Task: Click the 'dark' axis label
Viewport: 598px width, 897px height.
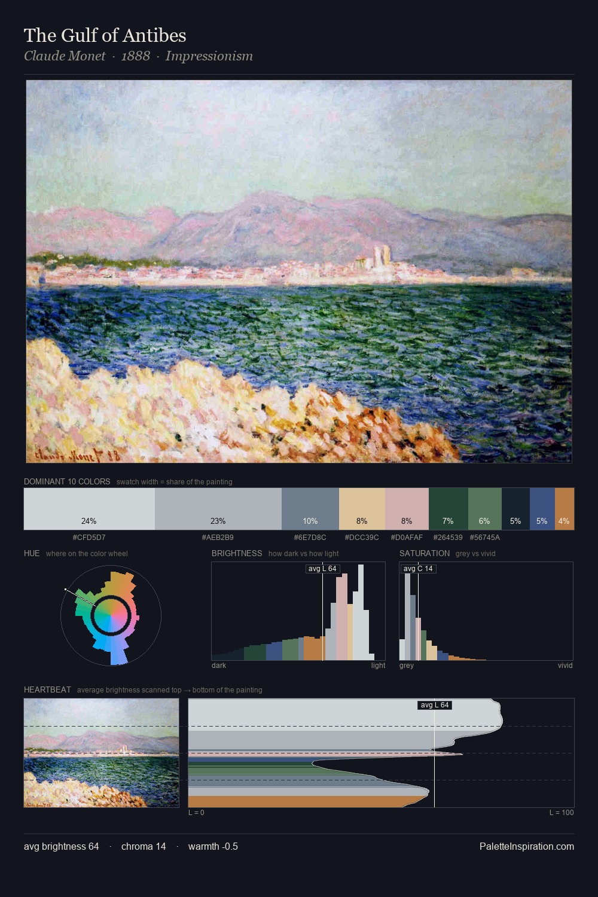Action: coord(219,666)
